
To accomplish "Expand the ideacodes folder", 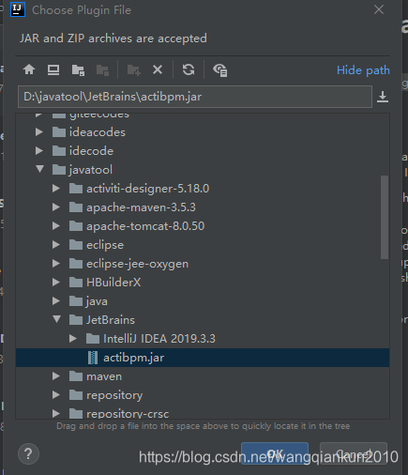I will click(39, 132).
